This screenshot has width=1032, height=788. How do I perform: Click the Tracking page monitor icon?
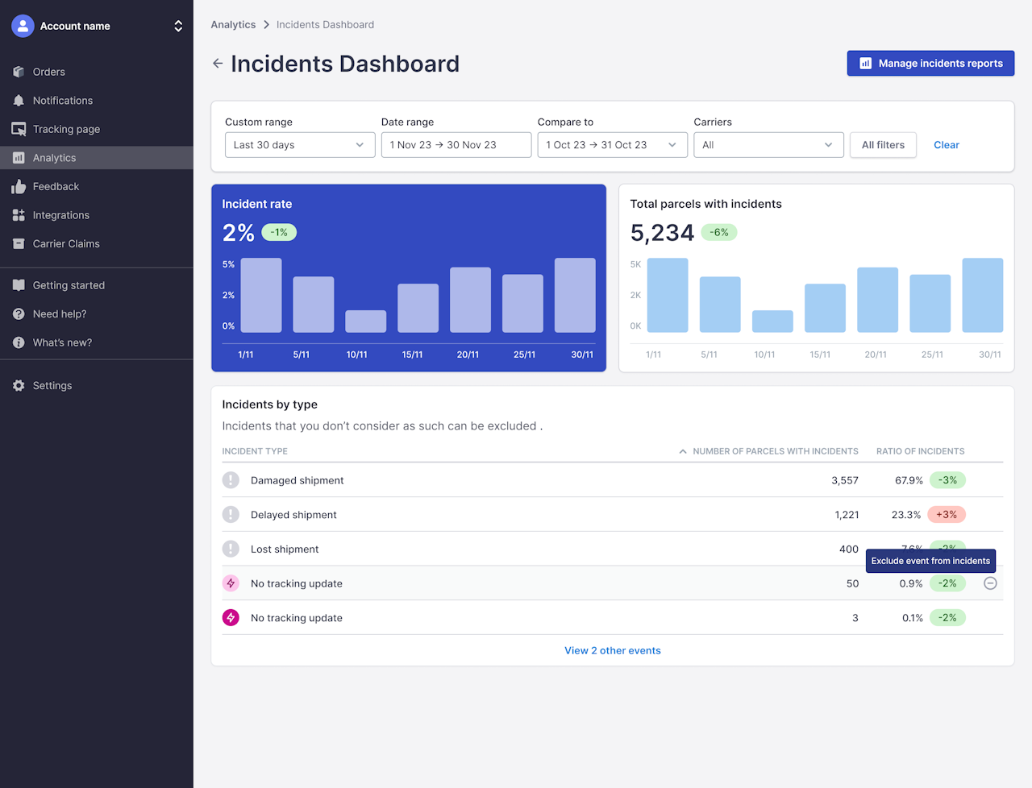click(x=19, y=129)
